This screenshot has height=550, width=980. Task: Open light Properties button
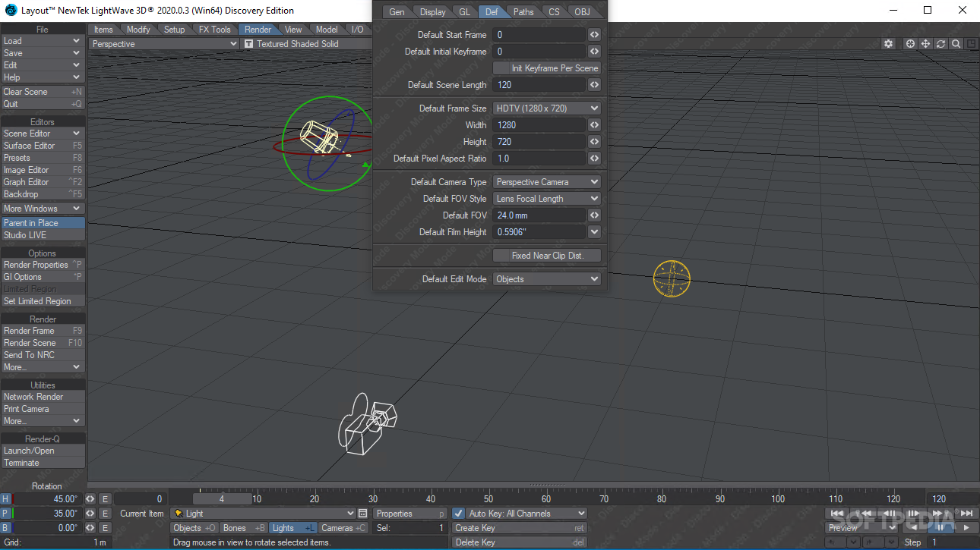[411, 514]
